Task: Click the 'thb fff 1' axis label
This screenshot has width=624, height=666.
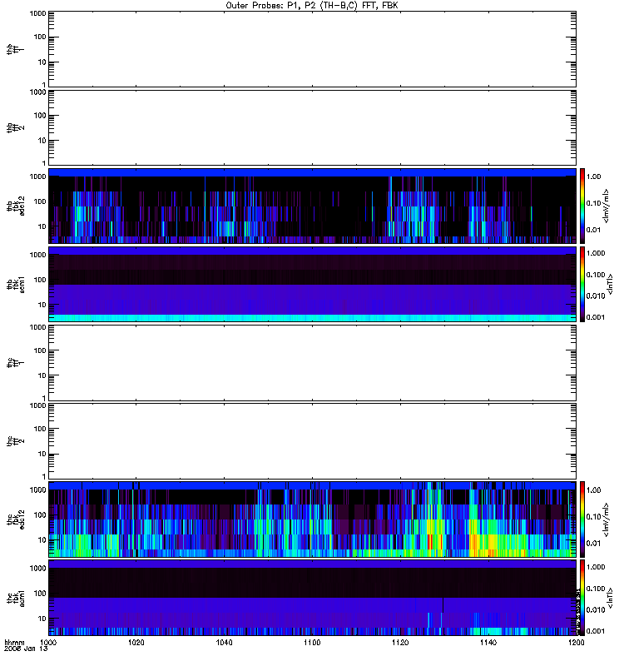Action: tap(15, 49)
